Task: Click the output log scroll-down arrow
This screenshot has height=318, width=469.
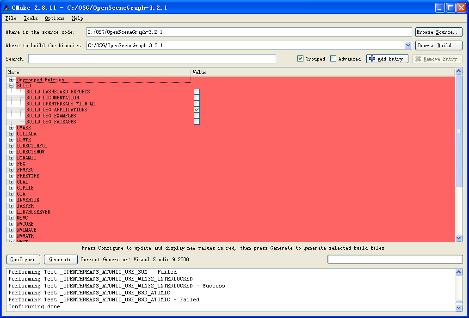Action: [x=459, y=307]
